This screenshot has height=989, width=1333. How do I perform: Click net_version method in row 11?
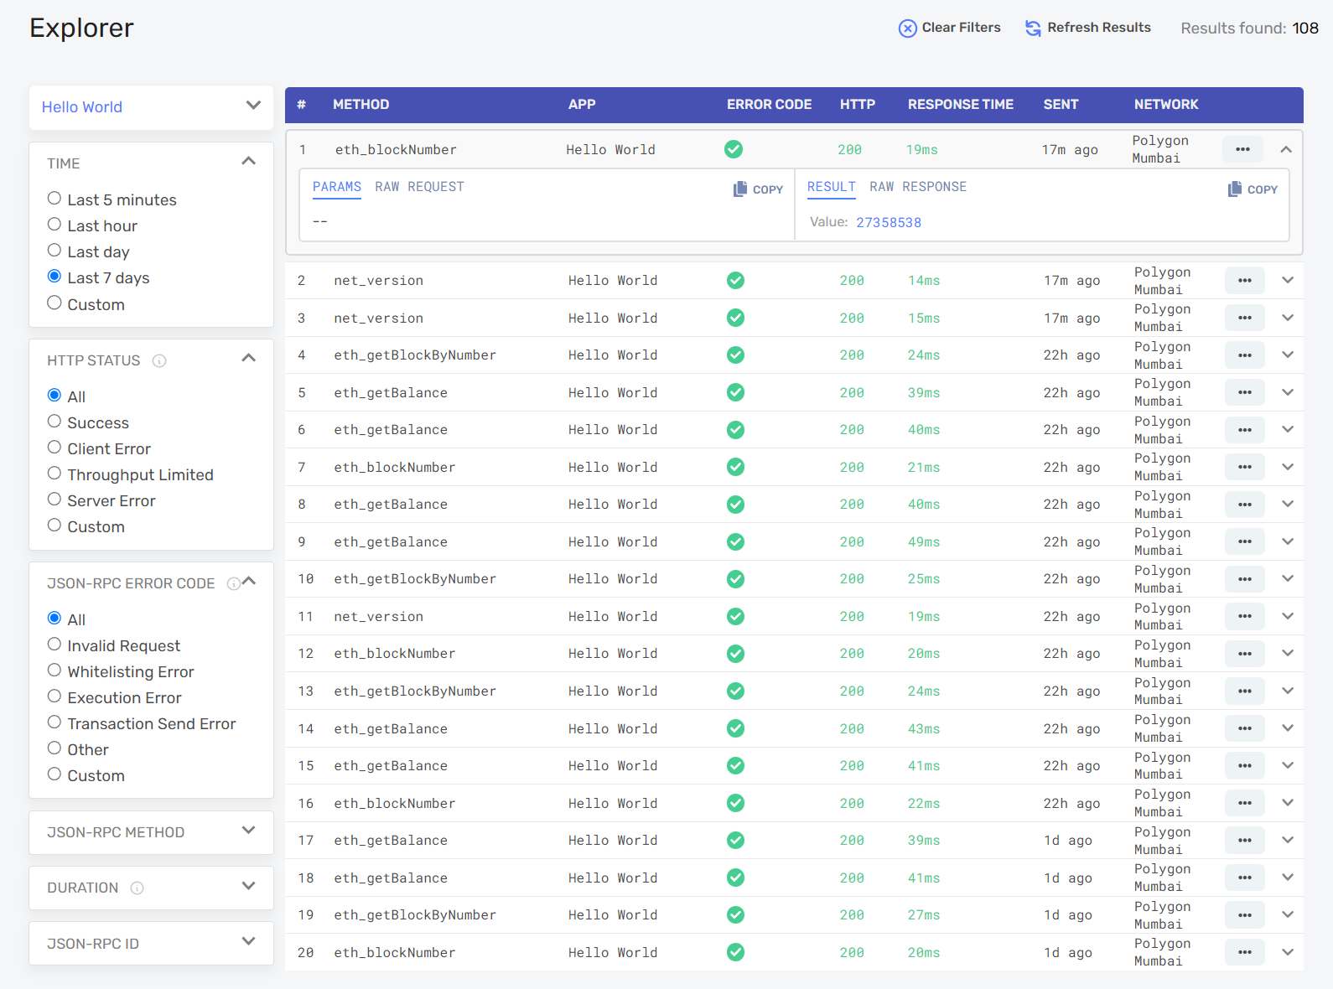tap(378, 617)
